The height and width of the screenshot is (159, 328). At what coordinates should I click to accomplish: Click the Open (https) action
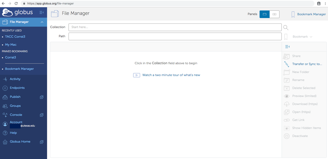(x=301, y=112)
